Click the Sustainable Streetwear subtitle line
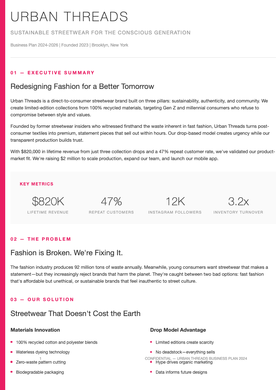276x390 pixels. click(x=100, y=33)
